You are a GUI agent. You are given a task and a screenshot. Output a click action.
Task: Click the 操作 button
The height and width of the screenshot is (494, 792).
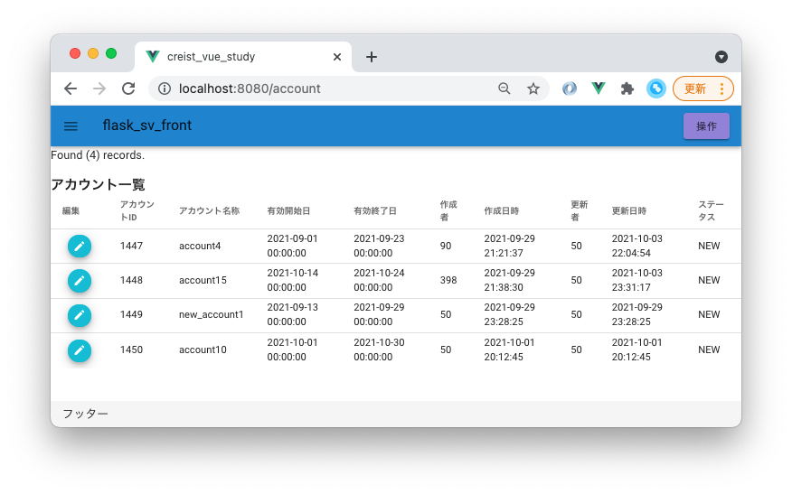[706, 126]
